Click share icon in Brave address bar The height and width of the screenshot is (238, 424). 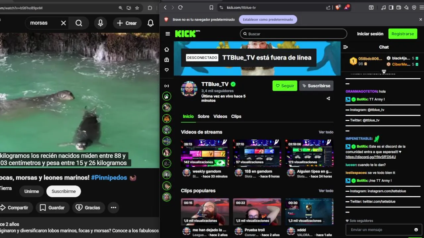(x=328, y=8)
